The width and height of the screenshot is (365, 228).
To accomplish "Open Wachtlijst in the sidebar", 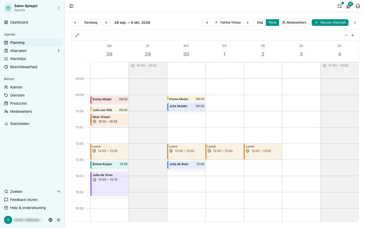I will (32, 59).
